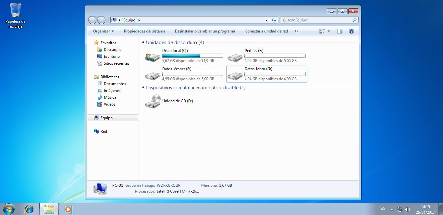Open Red from the navigation pane
Viewport: 443px width, 215px height.
[103, 131]
